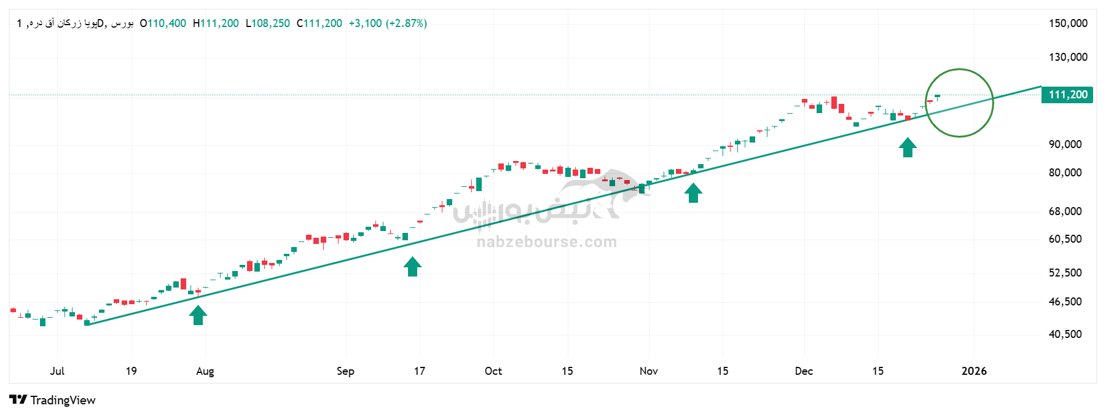Viewport: 1106px width, 416px height.
Task: Click the green 111,200 current price tag
Action: click(1067, 95)
